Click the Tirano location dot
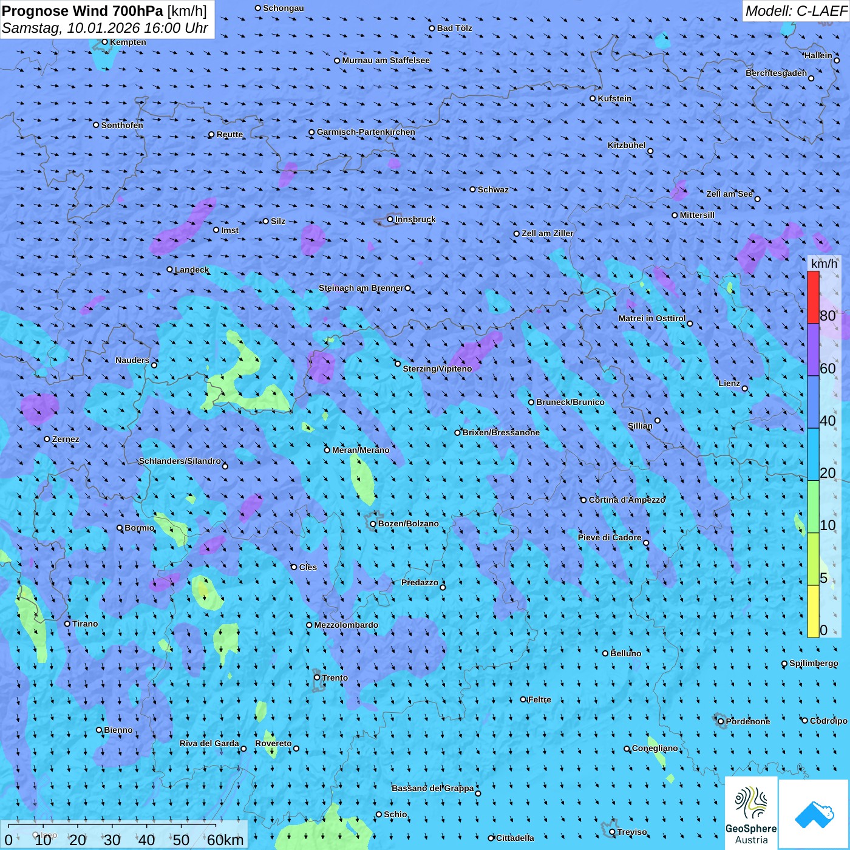850x850 pixels. [x=67, y=624]
